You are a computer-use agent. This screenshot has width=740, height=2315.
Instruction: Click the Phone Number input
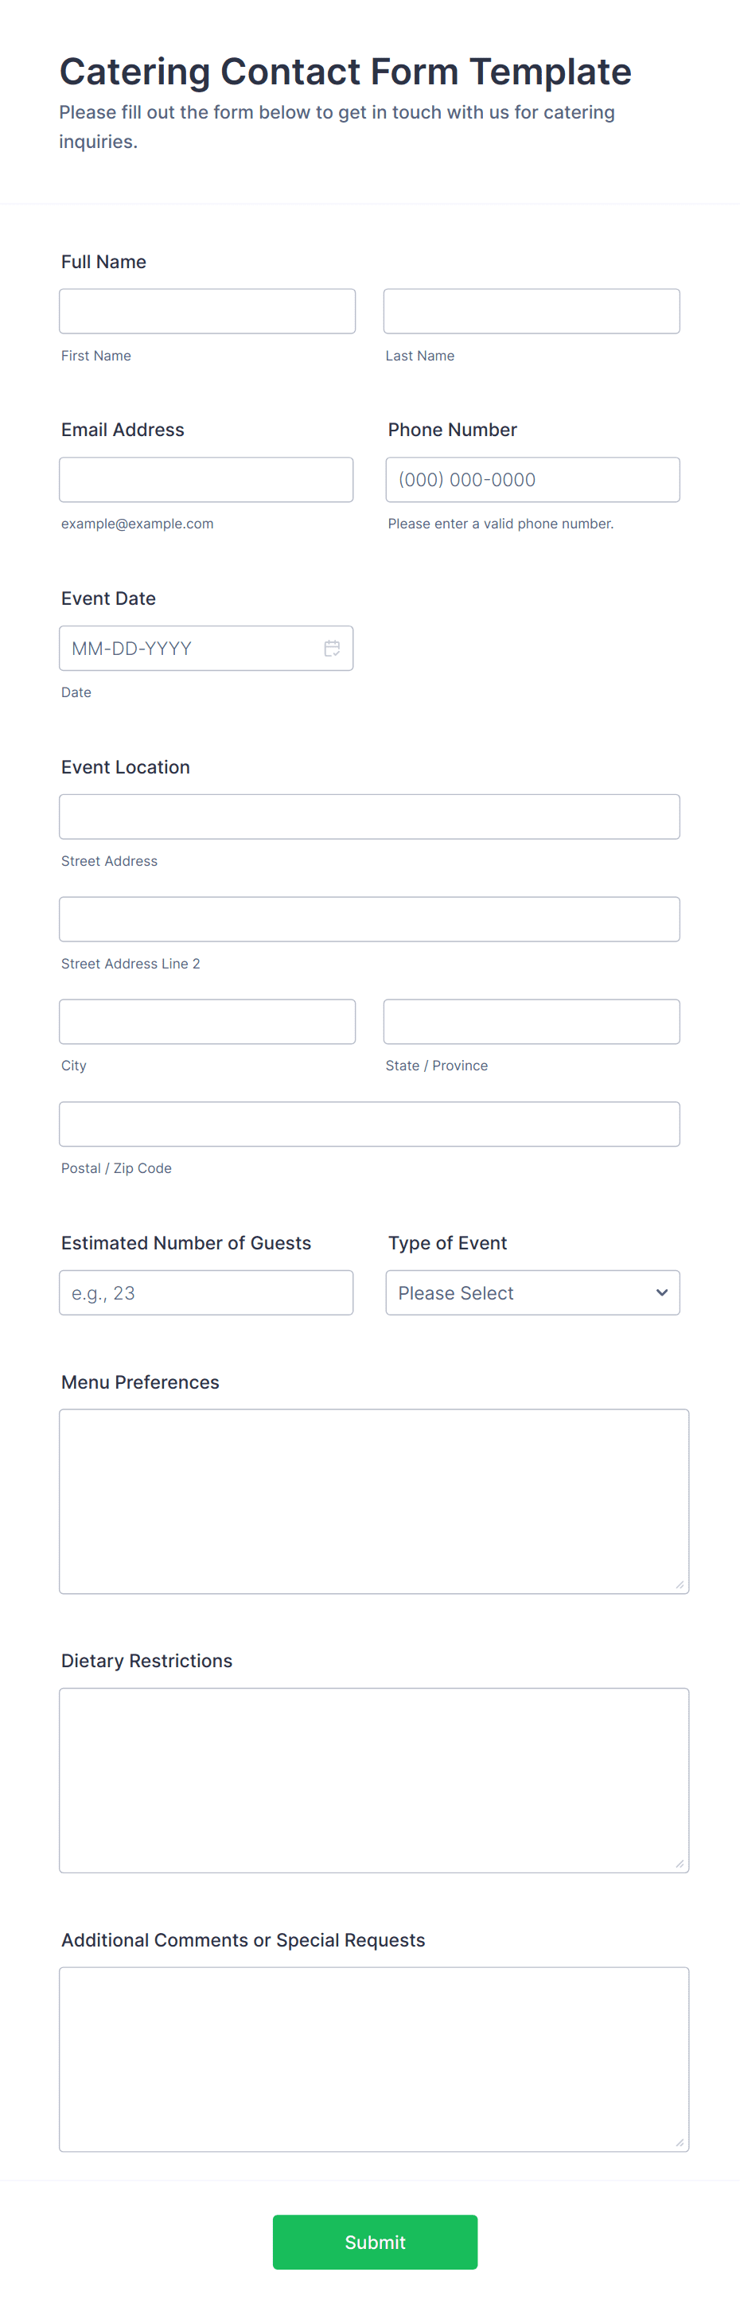[x=532, y=479]
